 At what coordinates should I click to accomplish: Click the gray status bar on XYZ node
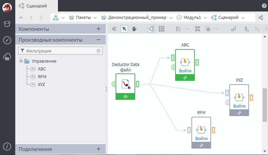click(x=239, y=113)
